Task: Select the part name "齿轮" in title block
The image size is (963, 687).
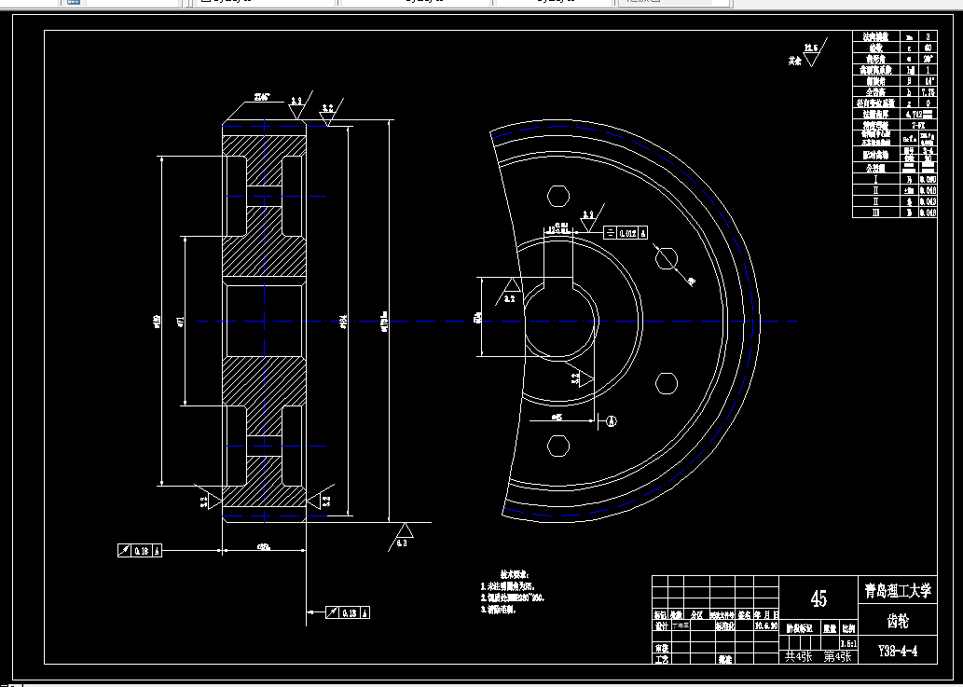Action: (x=898, y=622)
